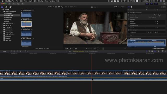
Task: Expand the mojave finder event in sidebar
Action: (2, 34)
